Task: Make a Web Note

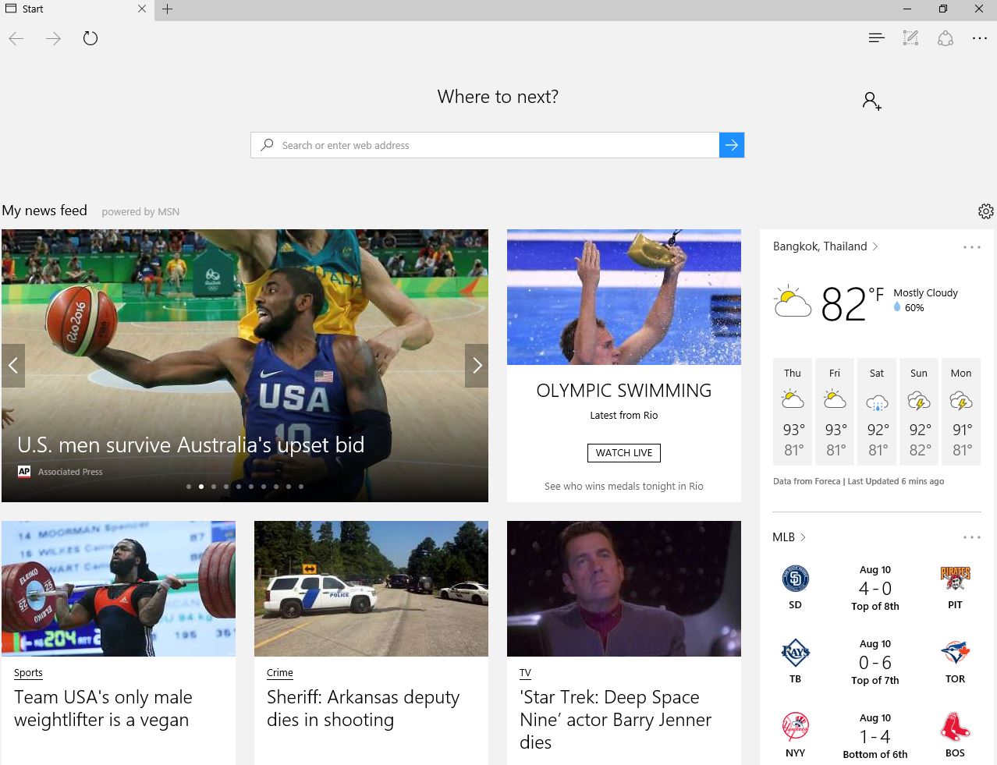Action: point(910,38)
